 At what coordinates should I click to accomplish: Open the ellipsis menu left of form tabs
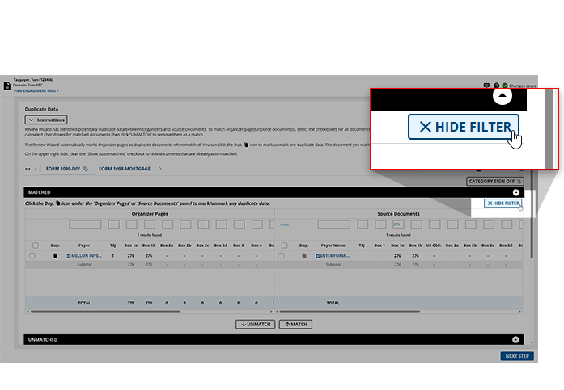pyautogui.click(x=28, y=169)
